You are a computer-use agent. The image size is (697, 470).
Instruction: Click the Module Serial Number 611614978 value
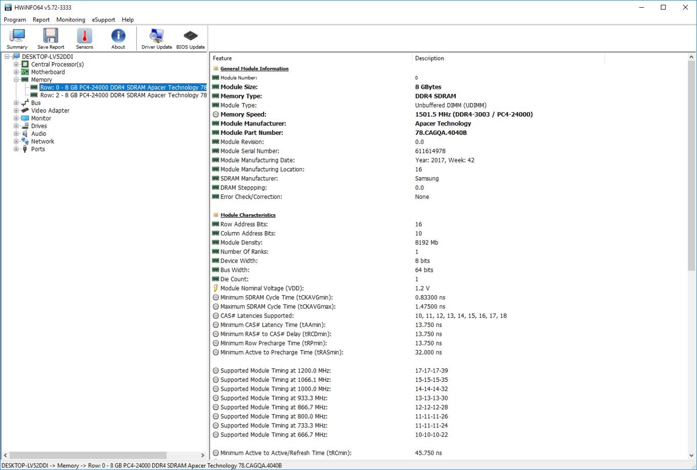(x=430, y=151)
